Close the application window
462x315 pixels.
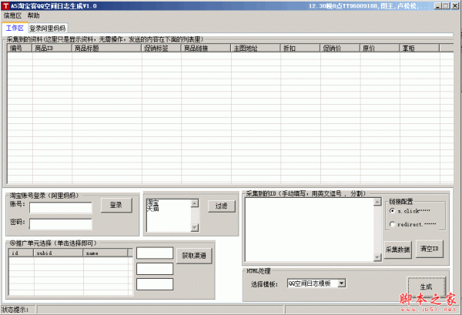(x=455, y=6)
